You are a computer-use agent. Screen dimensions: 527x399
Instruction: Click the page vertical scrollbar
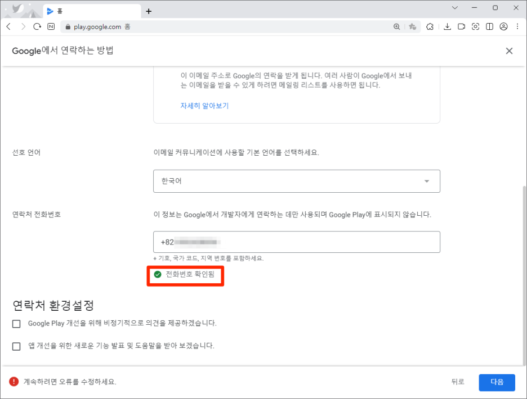coord(524,275)
